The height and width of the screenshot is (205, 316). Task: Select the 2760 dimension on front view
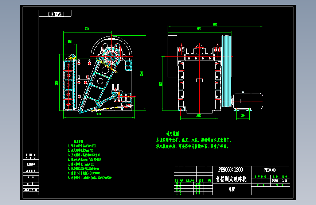coord(199,29)
